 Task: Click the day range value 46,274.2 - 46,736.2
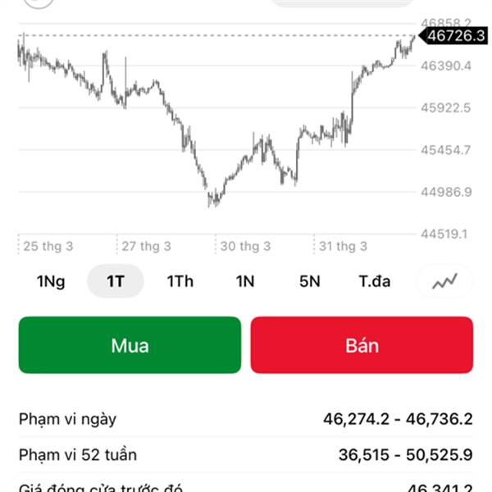[398, 419]
